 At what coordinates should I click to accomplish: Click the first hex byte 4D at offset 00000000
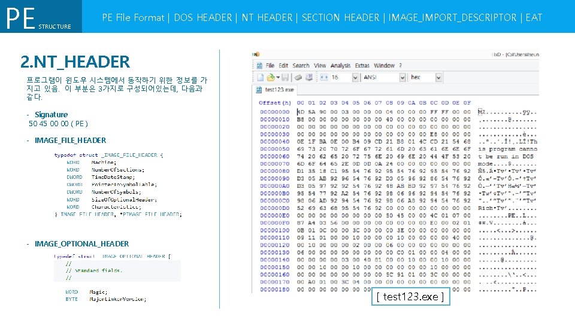click(300, 112)
